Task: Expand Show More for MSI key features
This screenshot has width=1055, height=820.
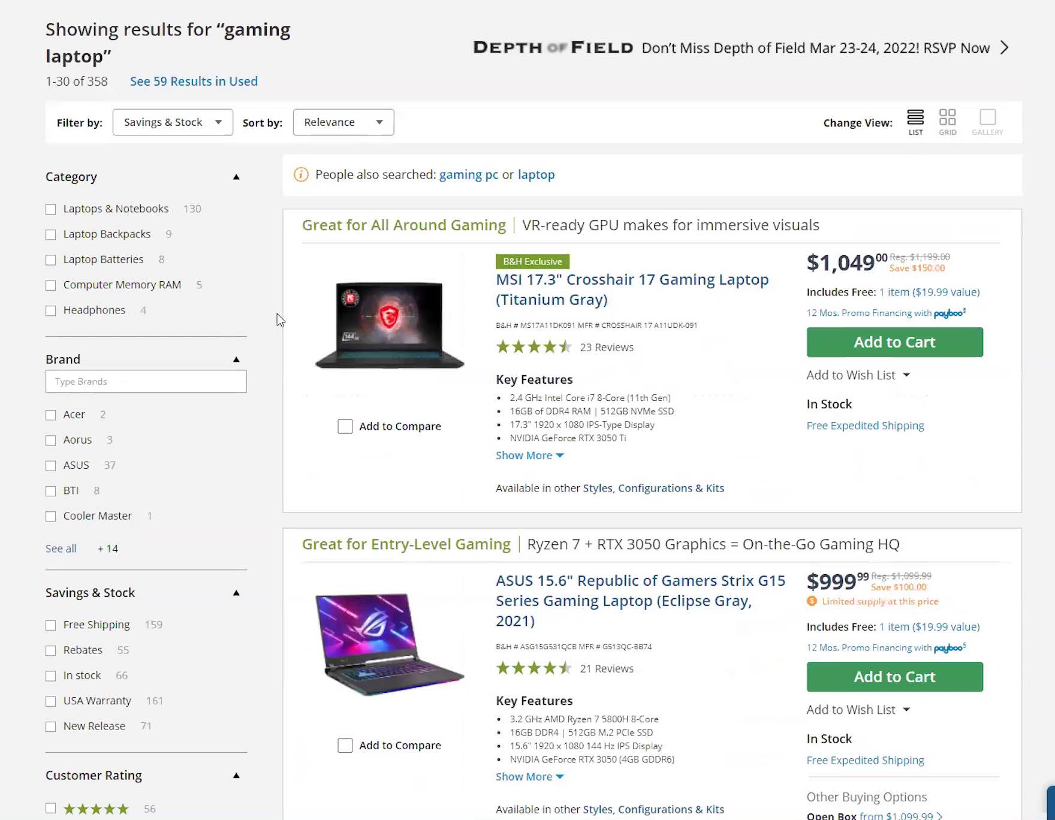Action: click(529, 456)
